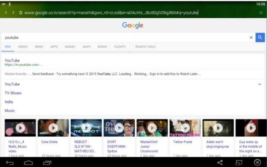The height and width of the screenshot is (167, 267).
Task: Switch to the News tab
Action: tap(39, 47)
